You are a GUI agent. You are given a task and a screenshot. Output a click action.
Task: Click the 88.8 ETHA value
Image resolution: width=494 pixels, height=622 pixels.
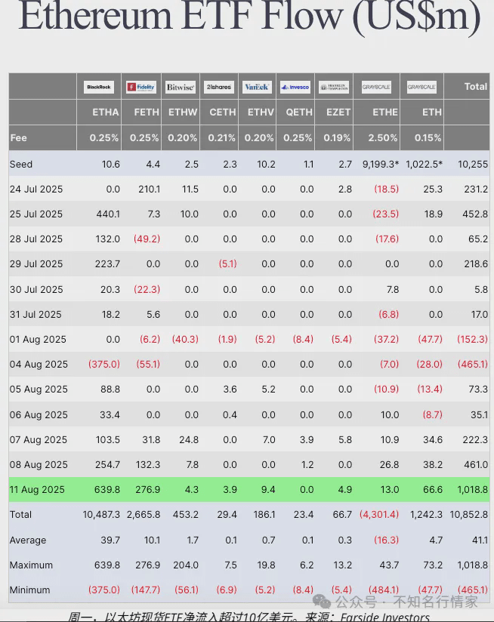coord(110,390)
